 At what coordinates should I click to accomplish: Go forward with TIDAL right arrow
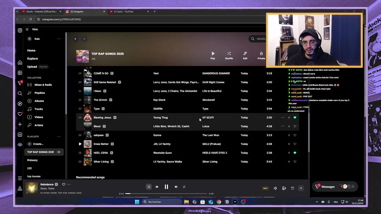tap(84, 39)
